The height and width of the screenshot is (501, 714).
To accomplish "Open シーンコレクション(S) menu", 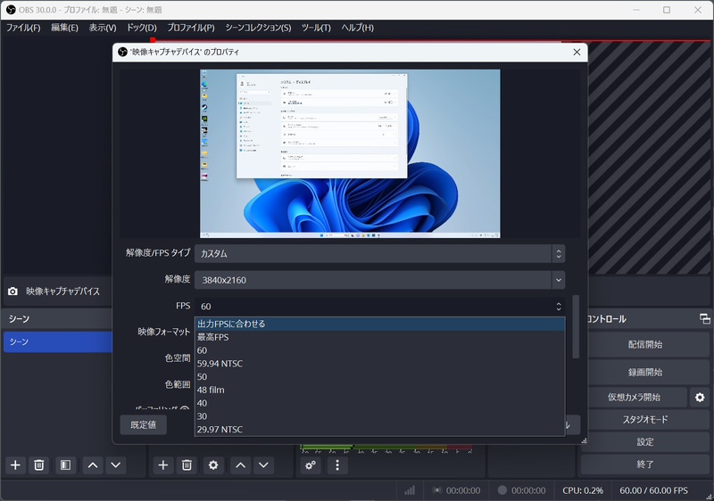I will pyautogui.click(x=258, y=28).
